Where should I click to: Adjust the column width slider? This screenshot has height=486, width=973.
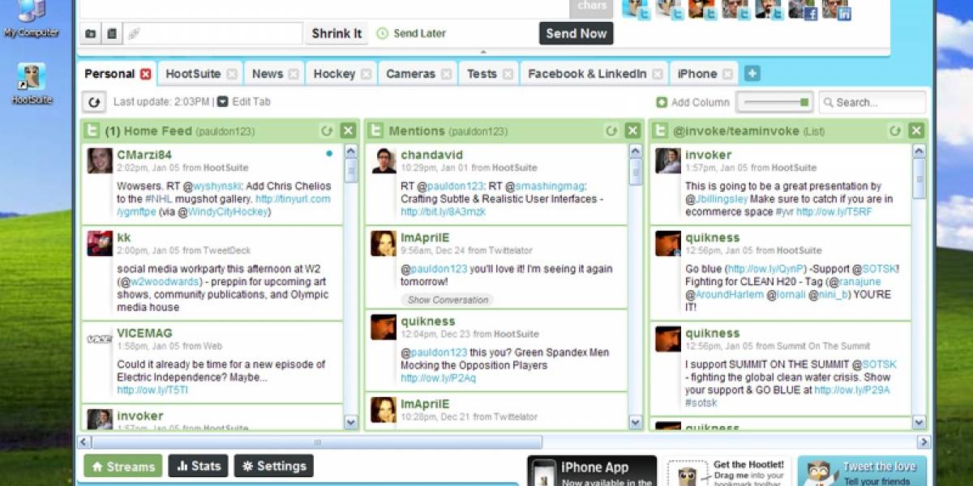coord(774,102)
